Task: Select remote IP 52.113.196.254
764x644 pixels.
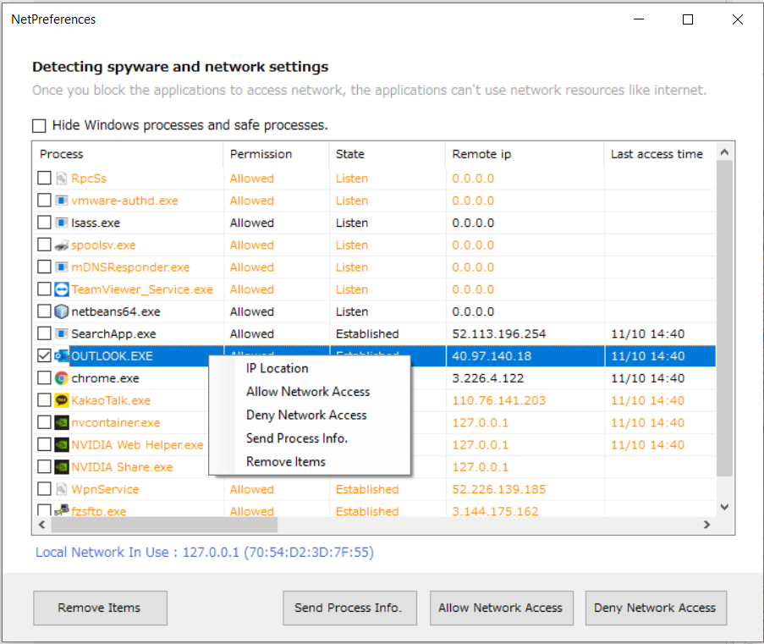Action: [x=499, y=334]
